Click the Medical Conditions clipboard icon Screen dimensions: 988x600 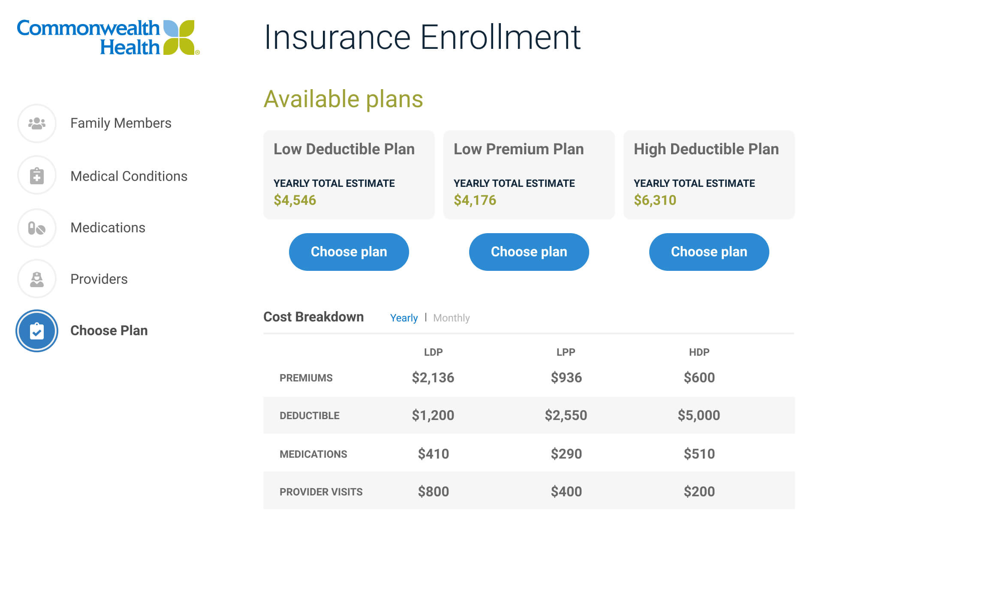click(37, 176)
